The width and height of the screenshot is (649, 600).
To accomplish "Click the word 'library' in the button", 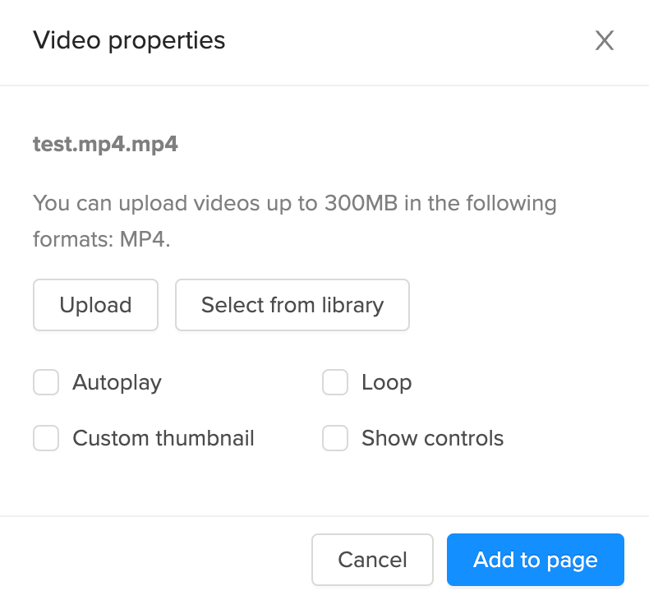I will tap(353, 305).
